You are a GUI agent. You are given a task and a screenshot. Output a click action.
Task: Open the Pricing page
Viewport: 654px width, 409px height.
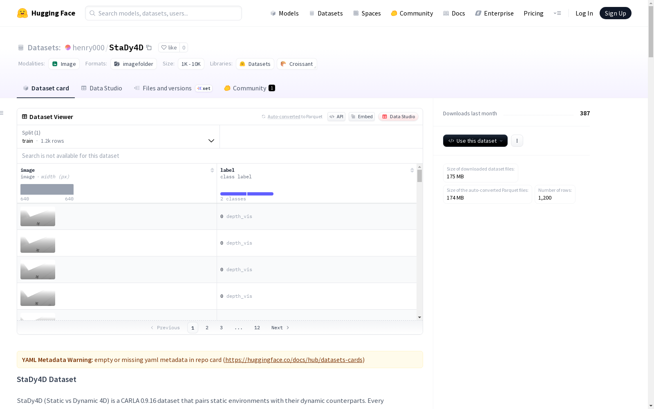tap(533, 13)
